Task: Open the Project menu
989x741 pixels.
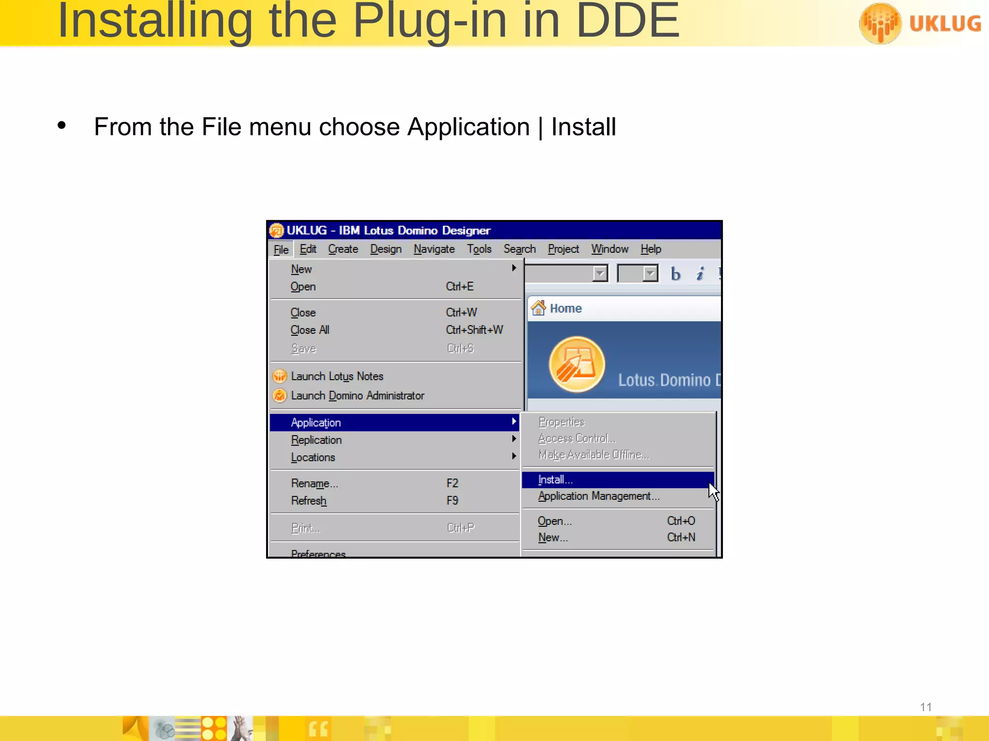Action: pos(563,249)
